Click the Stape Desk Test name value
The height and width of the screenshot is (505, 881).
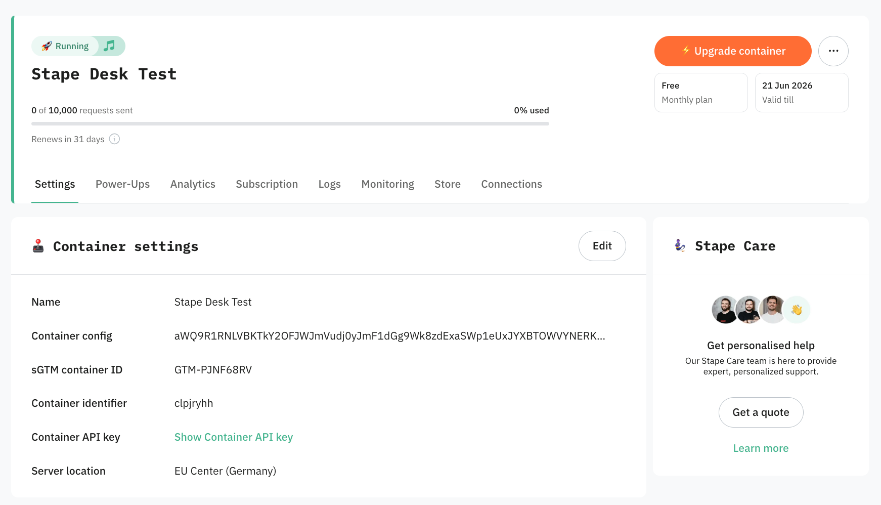(213, 302)
